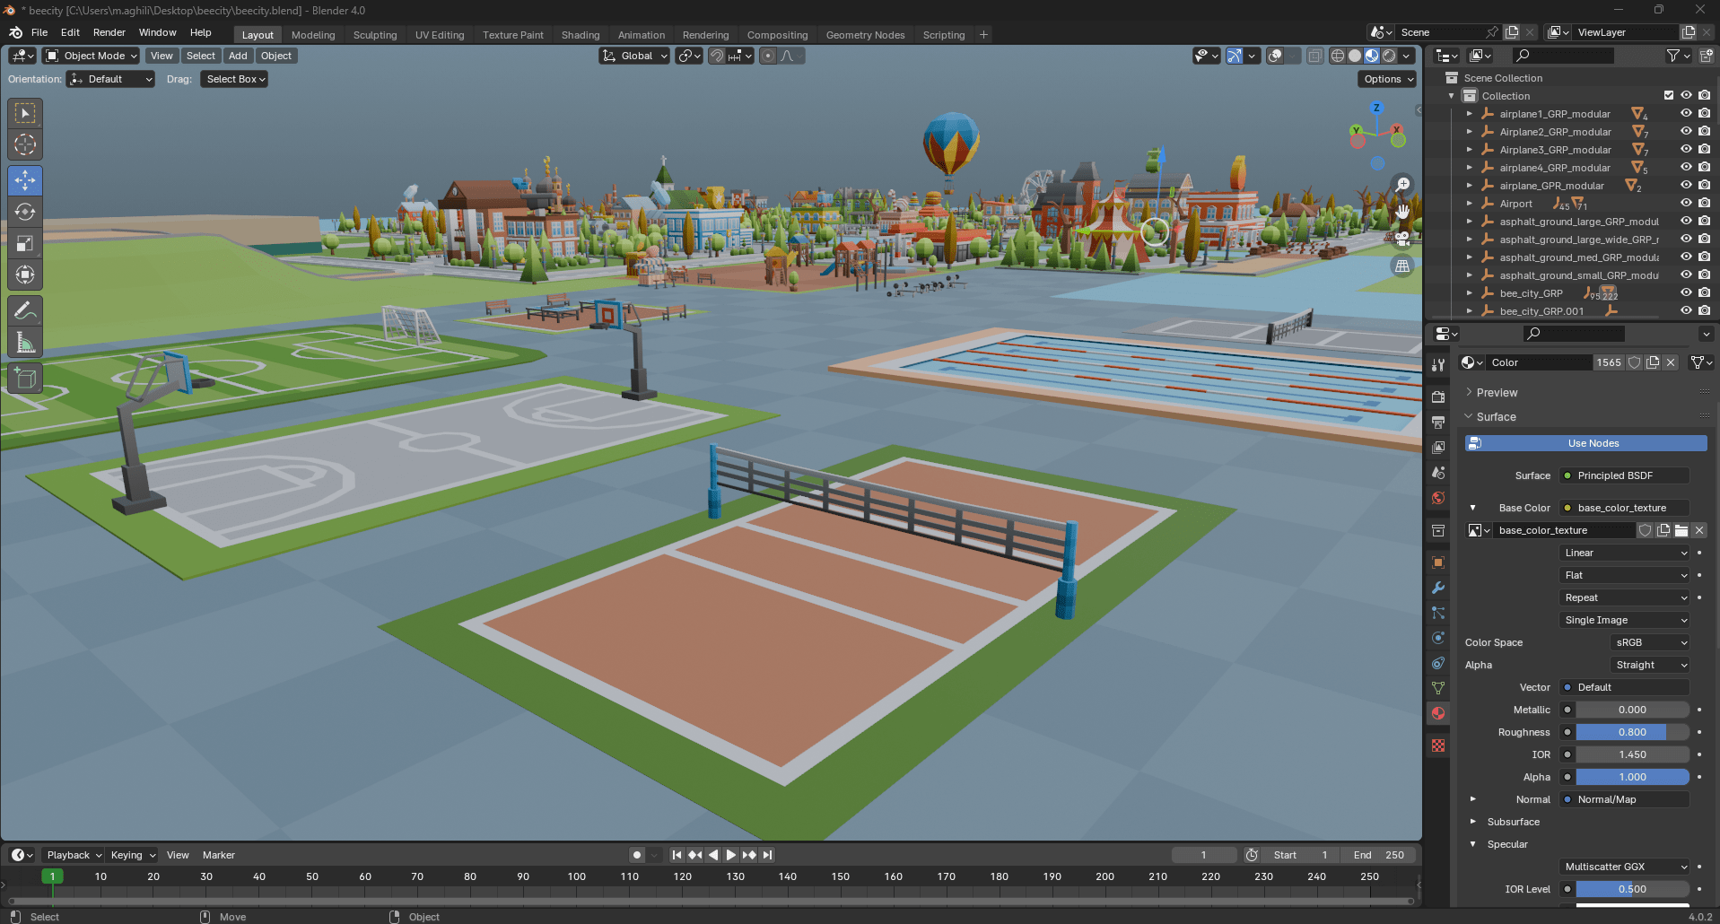
Task: Open the Material properties tab icon
Action: pos(1438,713)
